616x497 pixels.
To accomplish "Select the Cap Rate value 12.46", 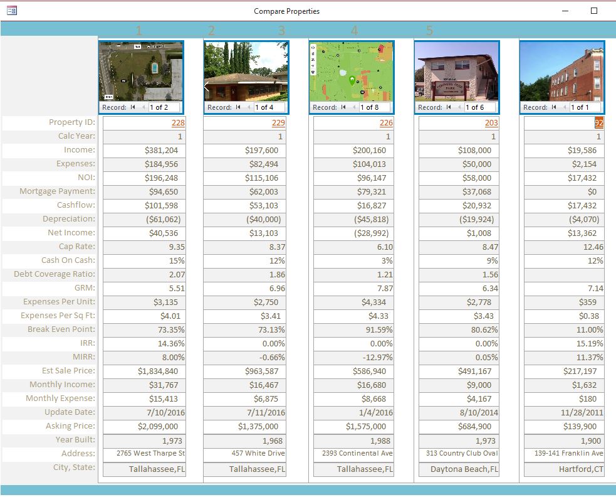I will pyautogui.click(x=564, y=247).
